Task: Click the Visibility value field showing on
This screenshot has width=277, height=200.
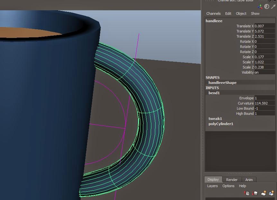Action: coord(264,72)
